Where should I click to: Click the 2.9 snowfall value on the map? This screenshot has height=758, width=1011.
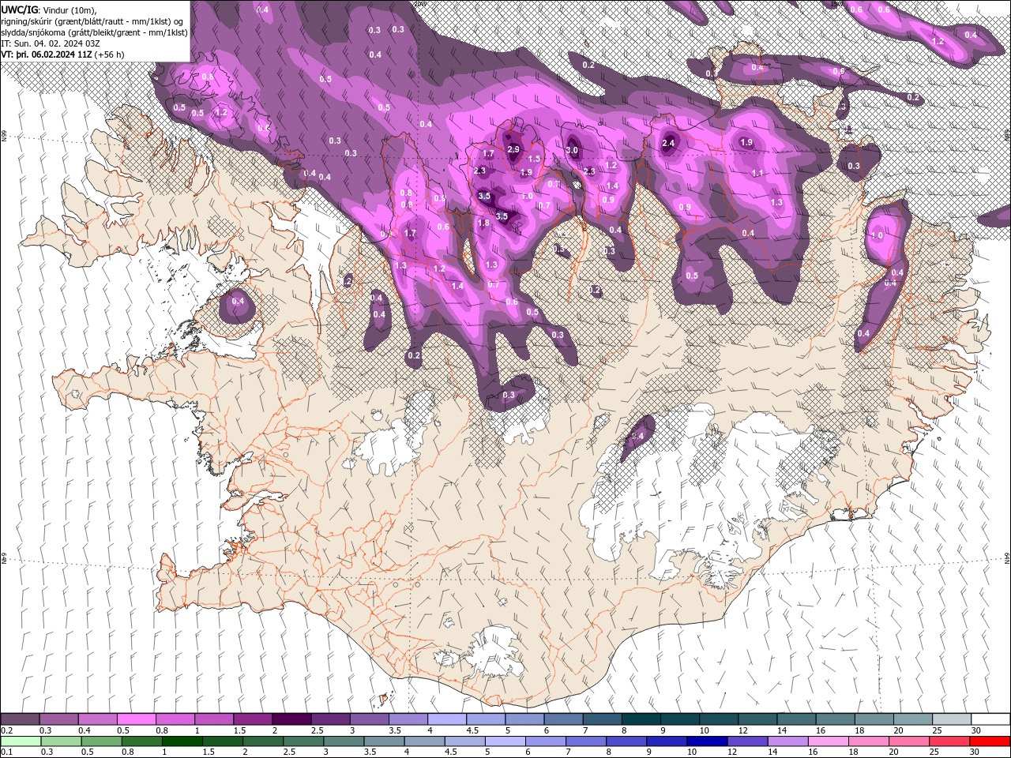[513, 149]
